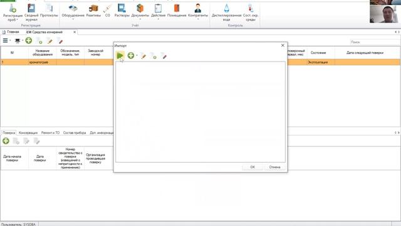The height and width of the screenshot is (226, 401).
Task: Expand the arrow next to Импорт add button
Action: [137, 55]
